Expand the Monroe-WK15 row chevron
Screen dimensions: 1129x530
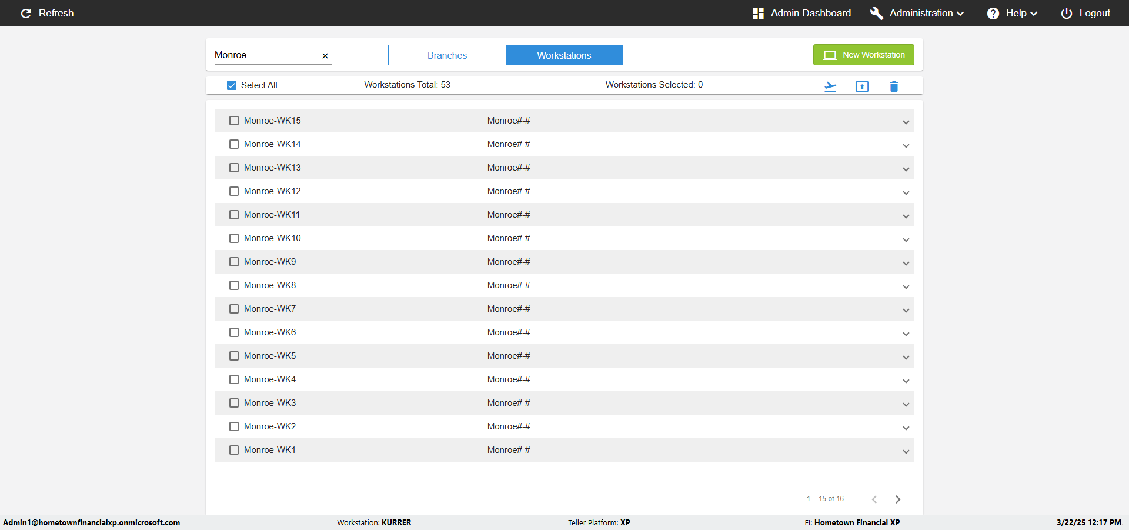(x=906, y=122)
